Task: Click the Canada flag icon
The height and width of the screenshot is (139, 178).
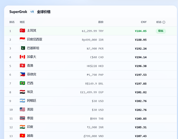Action: pos(22,57)
